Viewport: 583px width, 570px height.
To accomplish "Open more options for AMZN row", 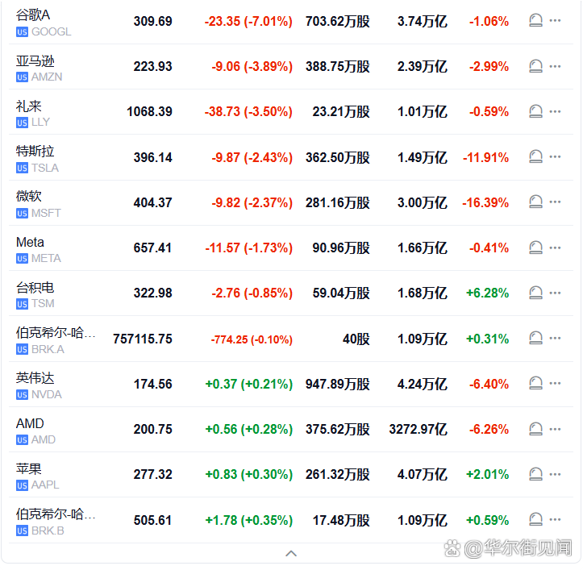I will [555, 66].
